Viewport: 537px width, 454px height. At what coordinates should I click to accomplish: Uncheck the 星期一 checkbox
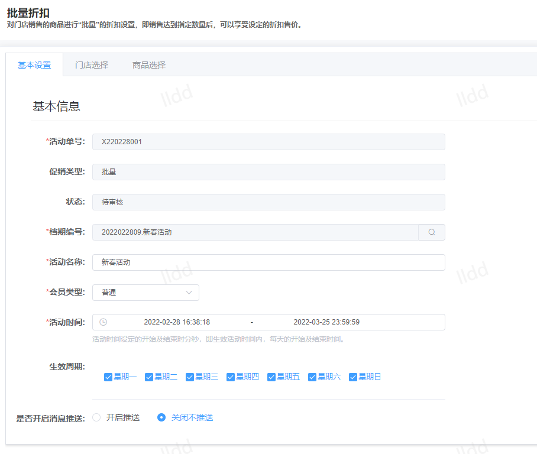pyautogui.click(x=108, y=377)
